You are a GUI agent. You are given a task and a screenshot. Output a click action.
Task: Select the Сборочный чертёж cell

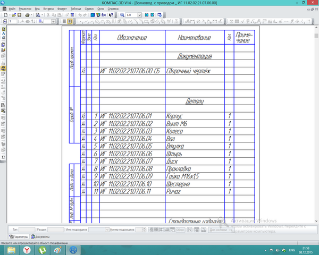click(195, 71)
